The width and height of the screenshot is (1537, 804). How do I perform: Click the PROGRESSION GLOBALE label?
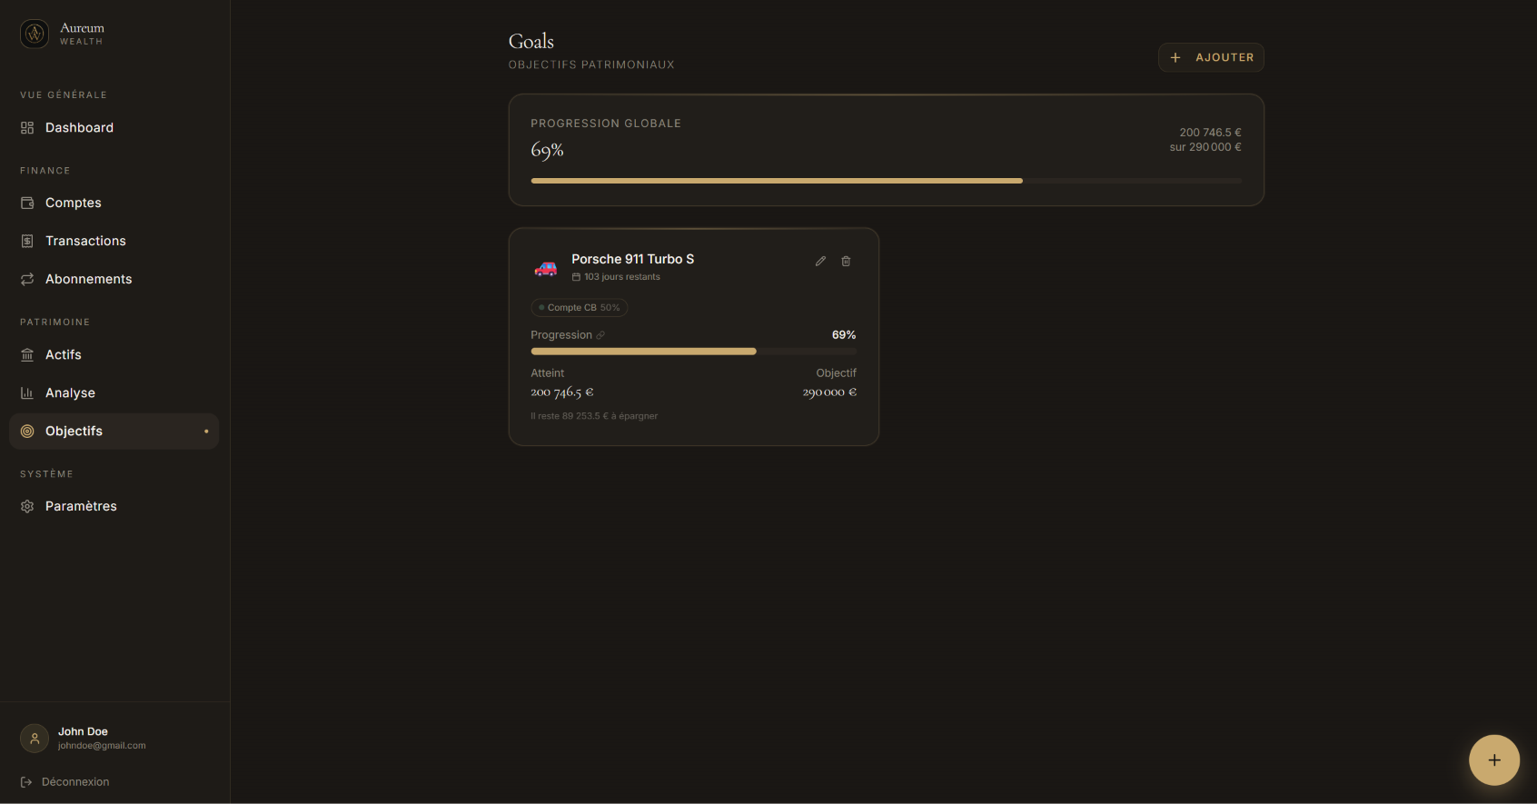606,124
